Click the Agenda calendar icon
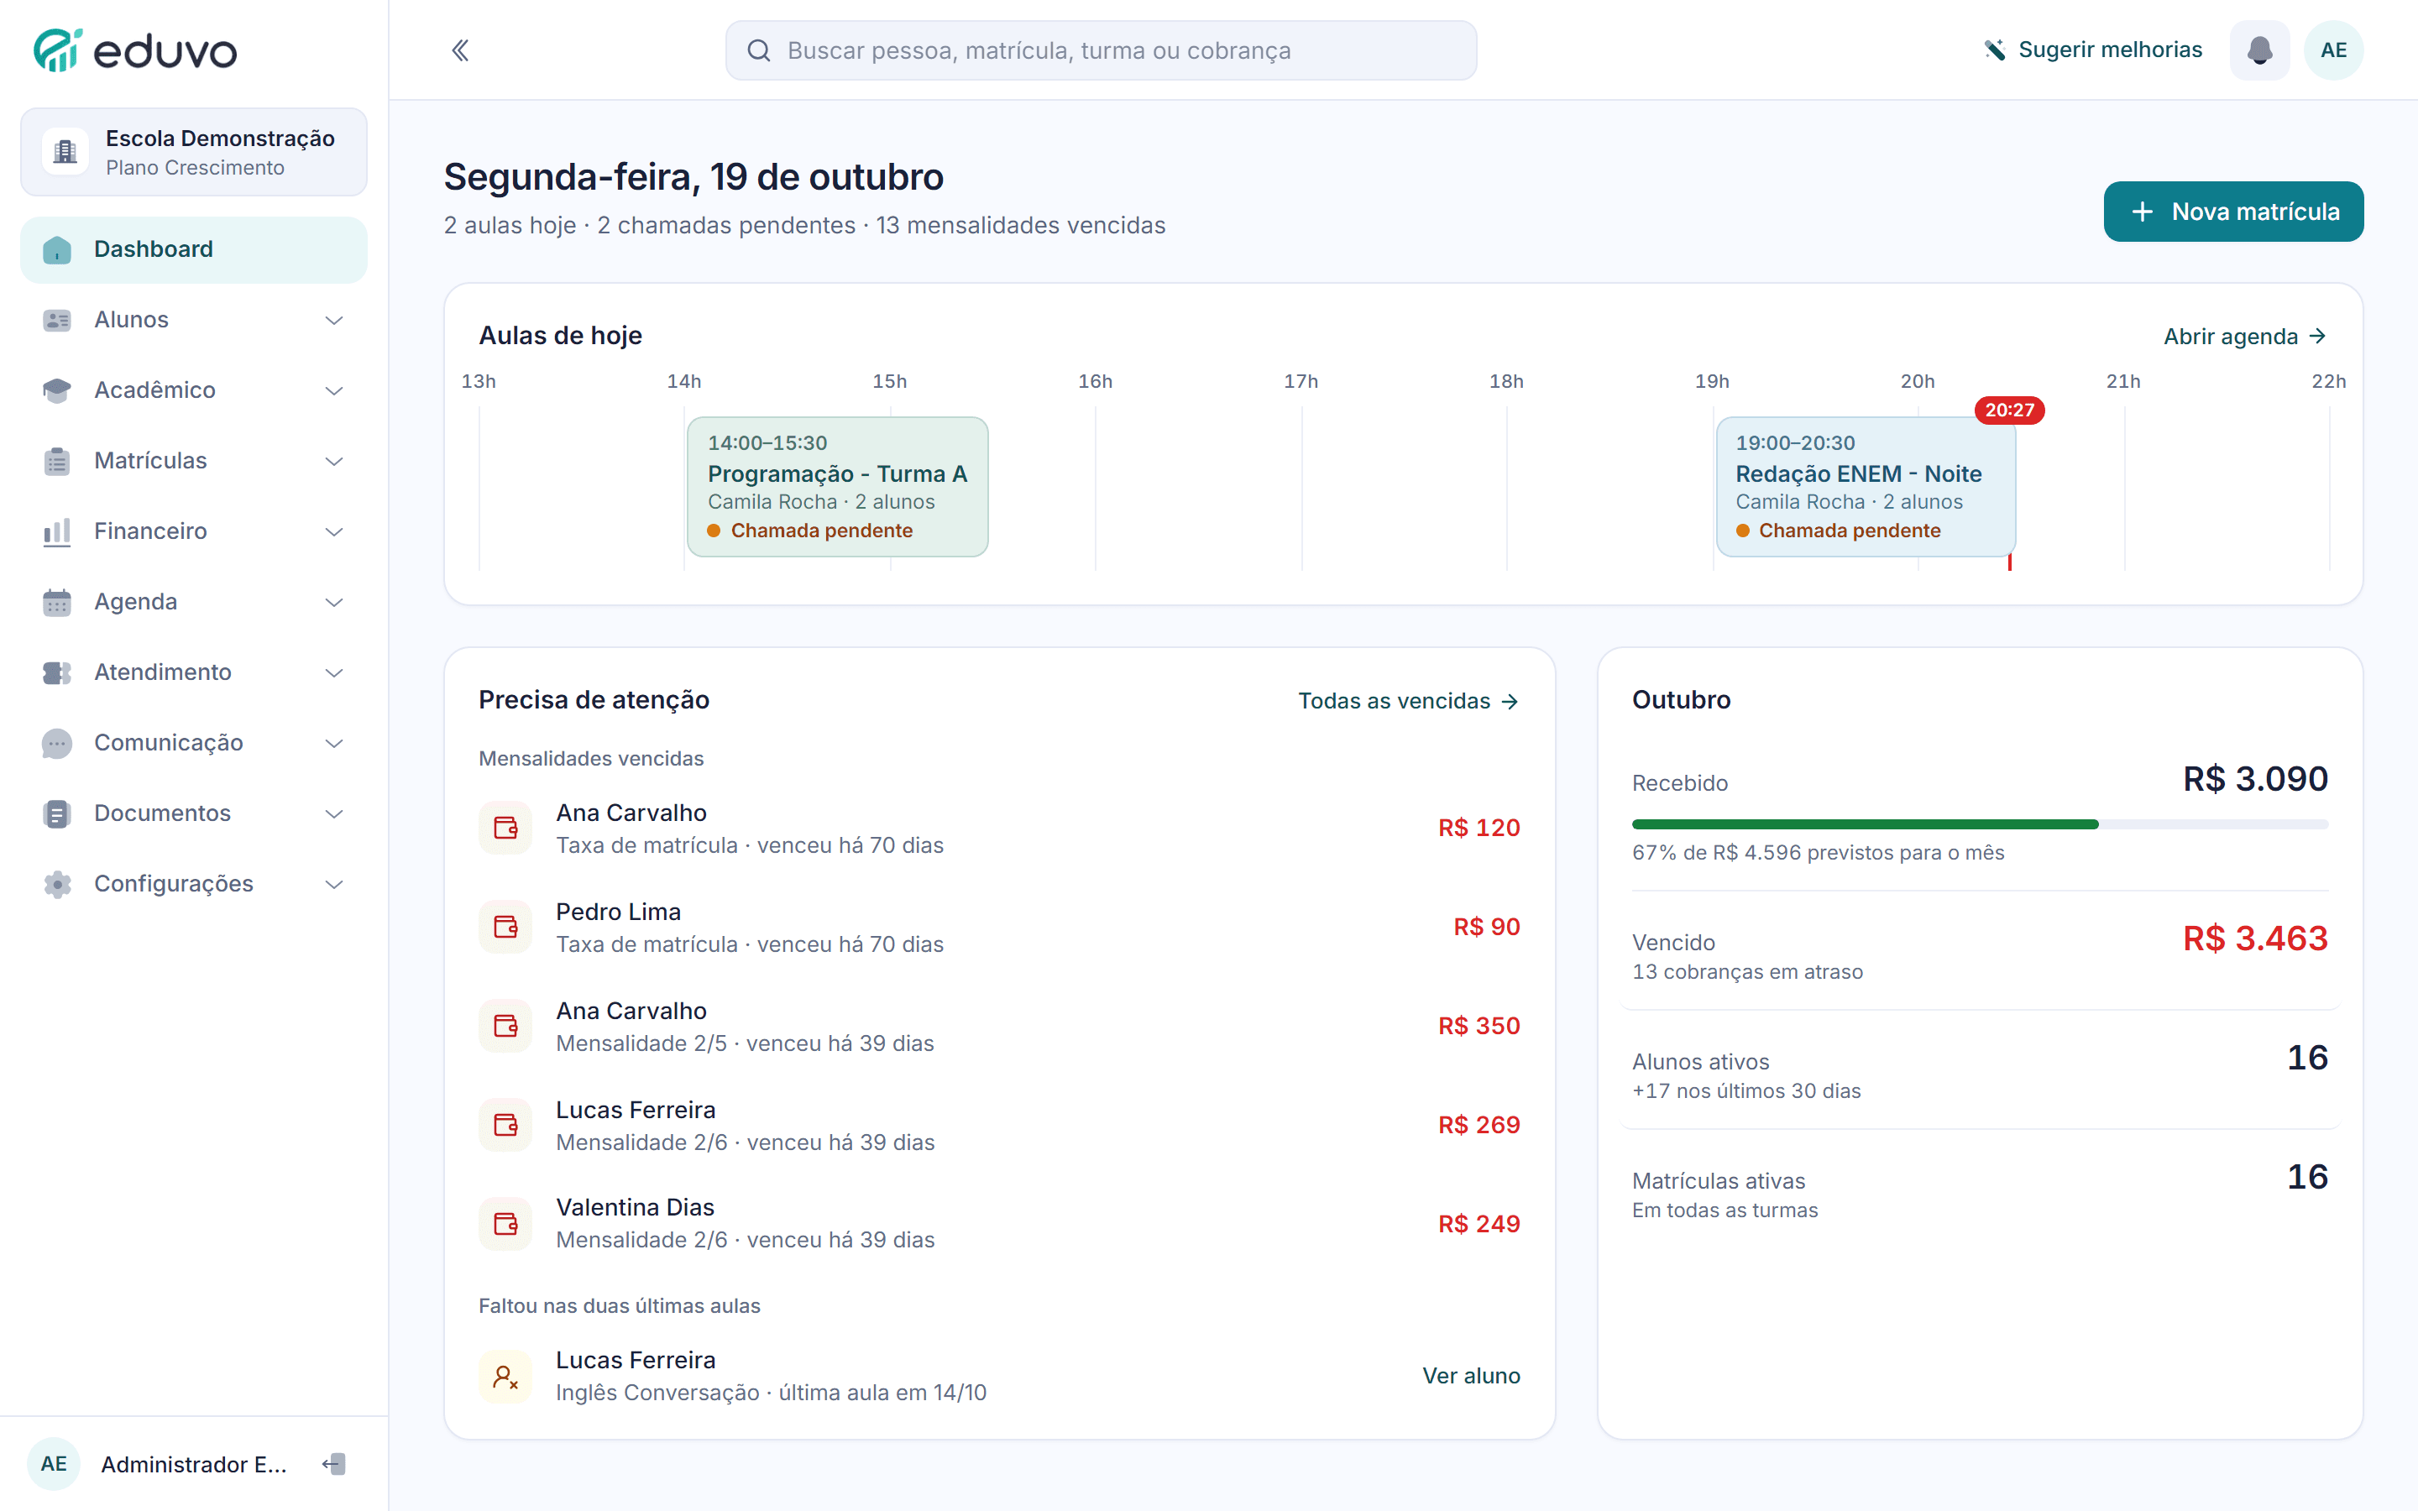The image size is (2418, 1511). click(x=57, y=602)
